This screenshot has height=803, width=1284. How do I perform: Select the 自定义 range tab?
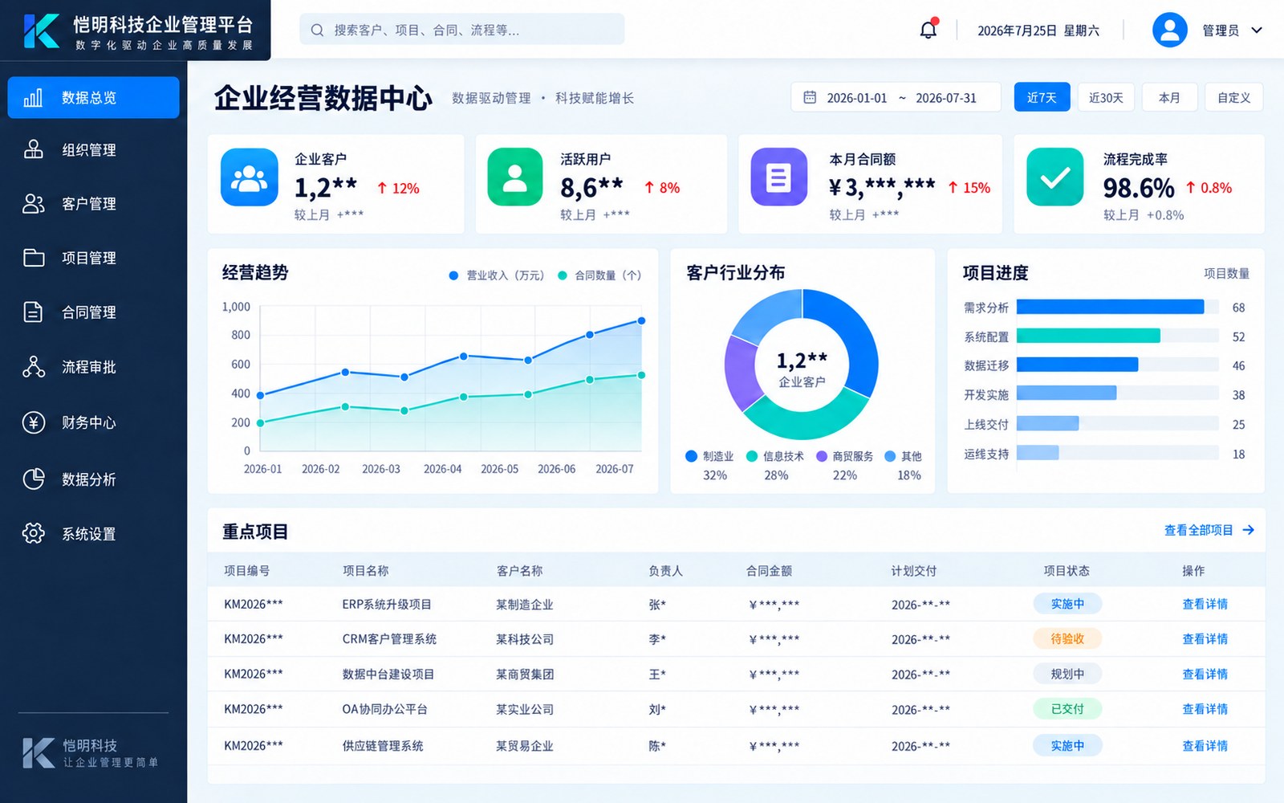(1233, 97)
